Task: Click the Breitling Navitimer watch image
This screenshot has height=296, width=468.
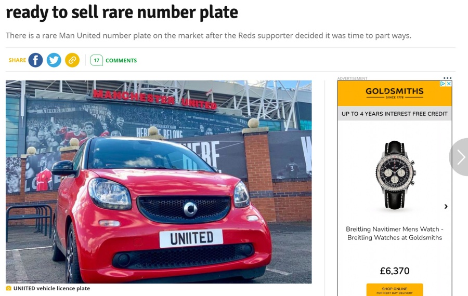Action: (x=395, y=175)
